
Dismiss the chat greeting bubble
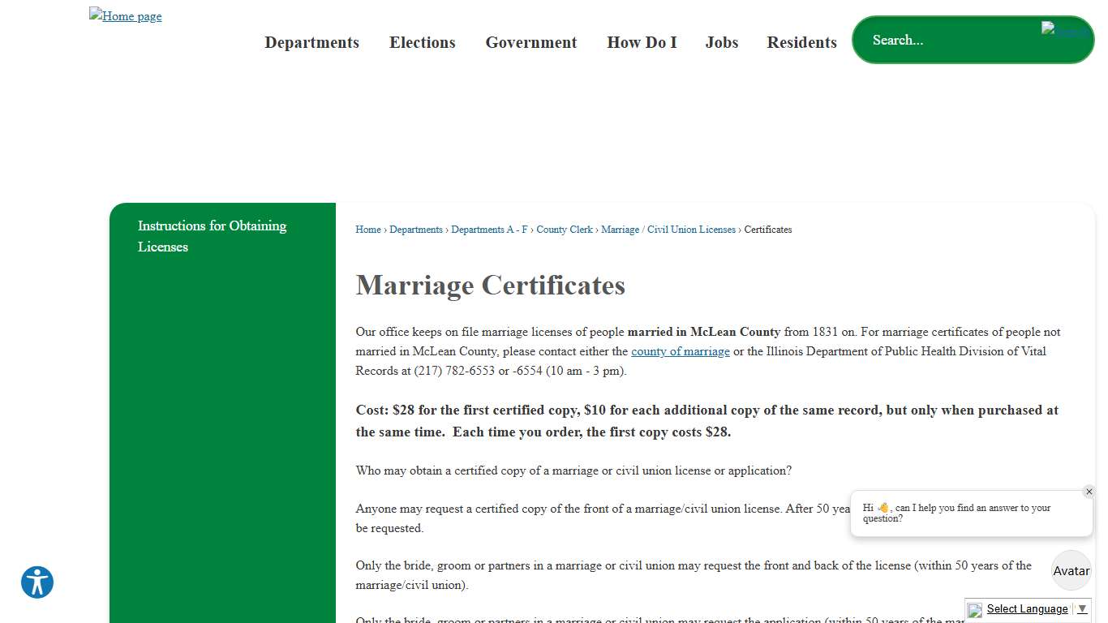pos(1089,491)
